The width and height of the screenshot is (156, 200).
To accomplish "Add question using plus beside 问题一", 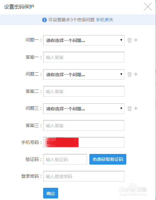I will 136,40.
